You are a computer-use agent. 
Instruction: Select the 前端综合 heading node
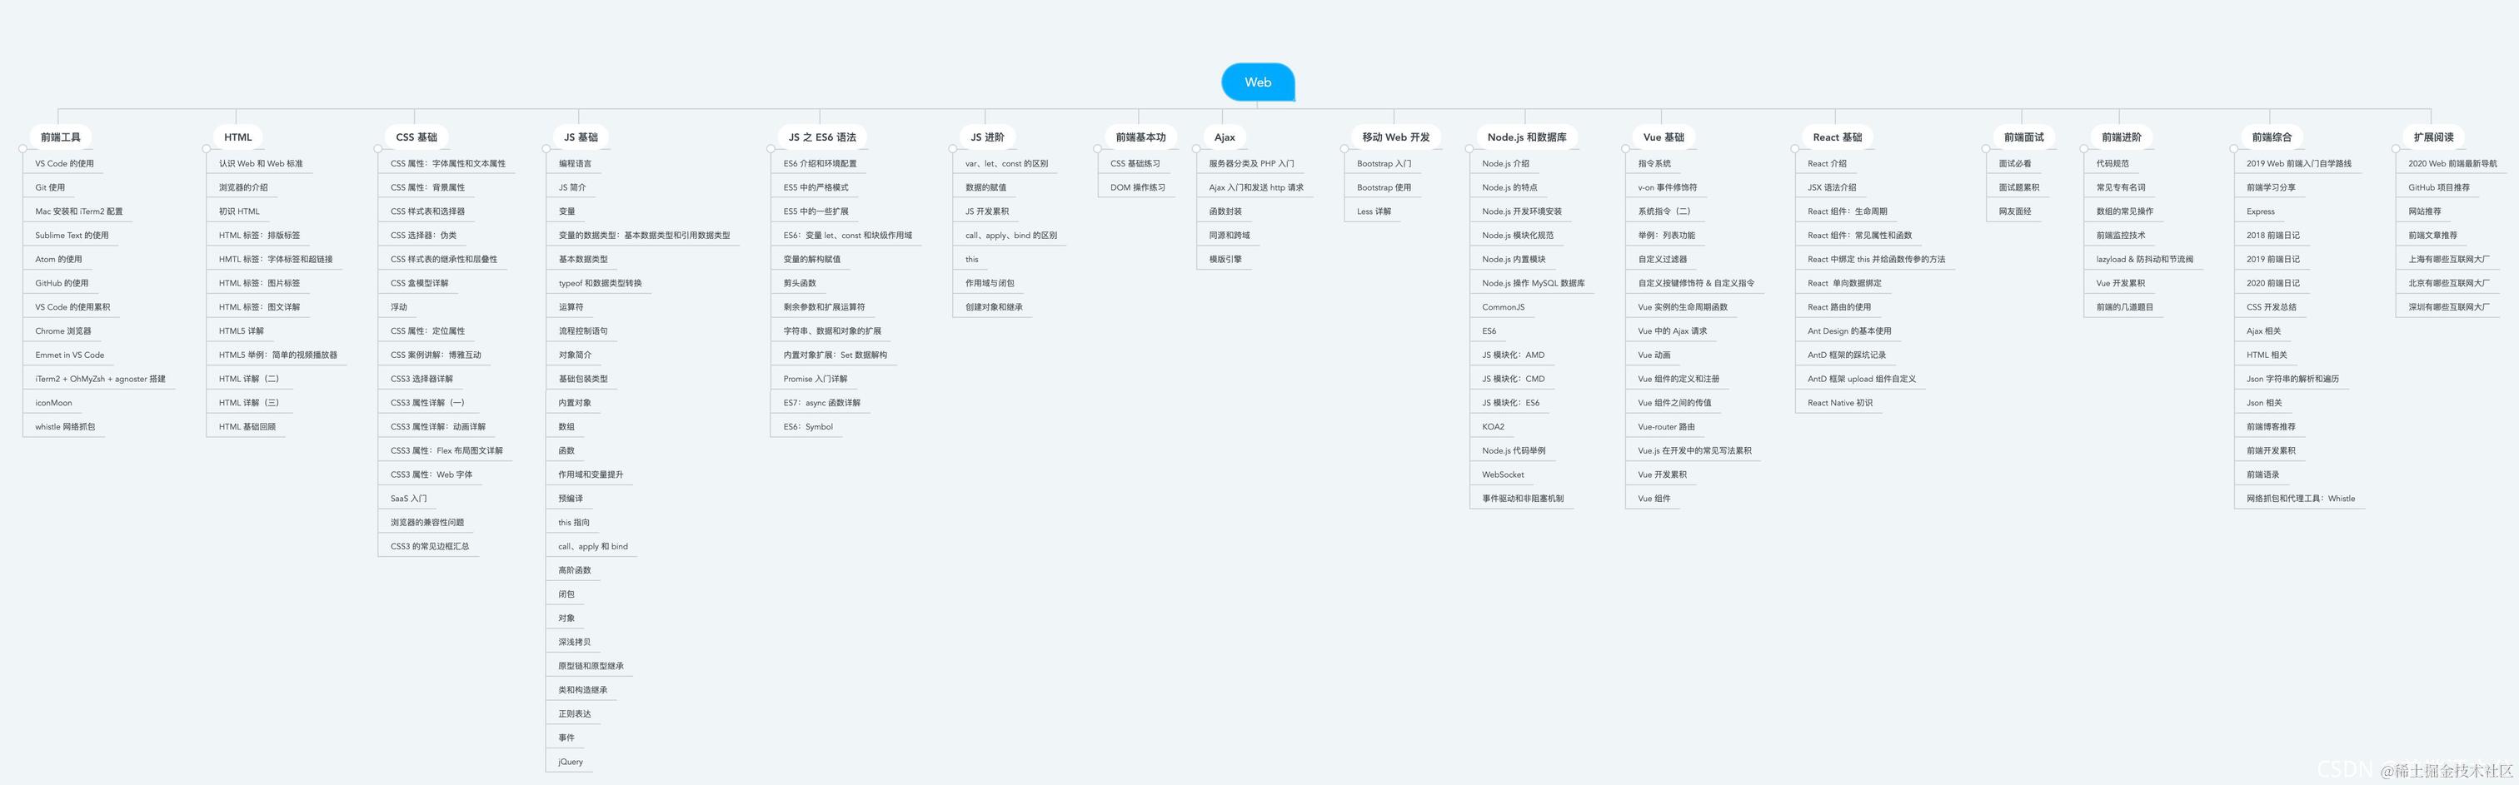(2271, 137)
